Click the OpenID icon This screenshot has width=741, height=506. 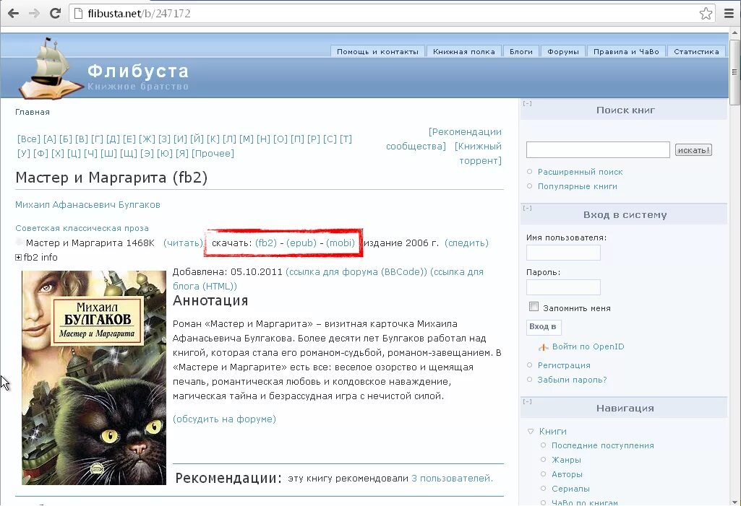(544, 347)
